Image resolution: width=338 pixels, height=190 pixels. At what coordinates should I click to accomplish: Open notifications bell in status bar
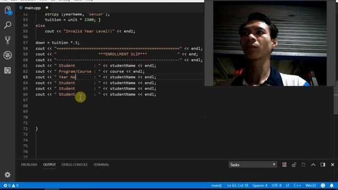click(x=332, y=185)
